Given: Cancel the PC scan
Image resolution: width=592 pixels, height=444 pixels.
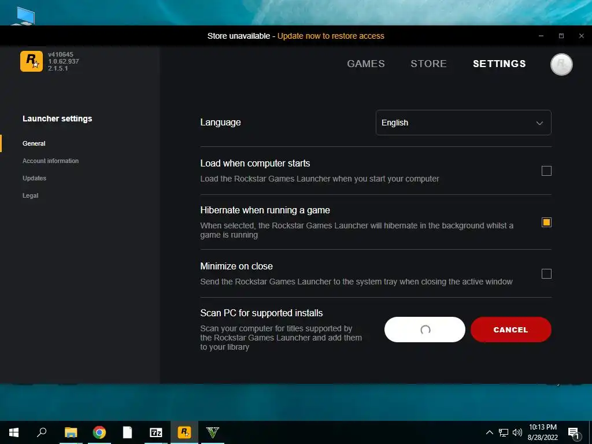Looking at the screenshot, I should [x=511, y=330].
